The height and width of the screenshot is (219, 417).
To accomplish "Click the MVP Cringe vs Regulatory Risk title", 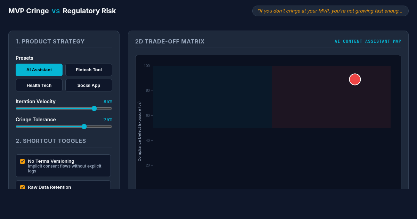I will click(x=62, y=11).
